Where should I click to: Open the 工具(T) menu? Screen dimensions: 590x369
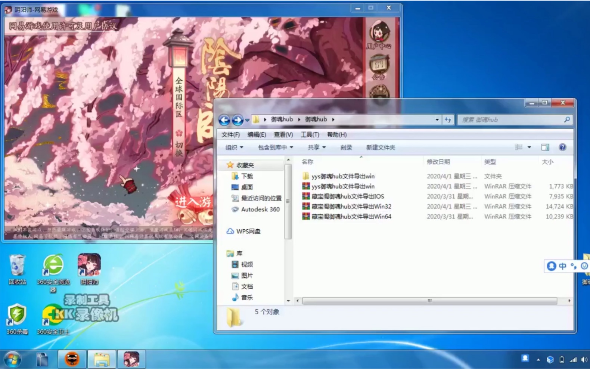point(310,134)
